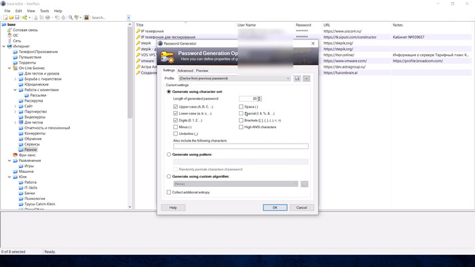Expand the Партнерство group
Image resolution: width=475 pixels, height=267 pixels.
pos(15,112)
